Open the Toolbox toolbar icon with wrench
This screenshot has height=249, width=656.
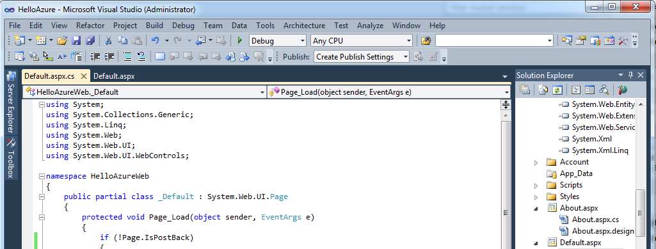coord(623,40)
